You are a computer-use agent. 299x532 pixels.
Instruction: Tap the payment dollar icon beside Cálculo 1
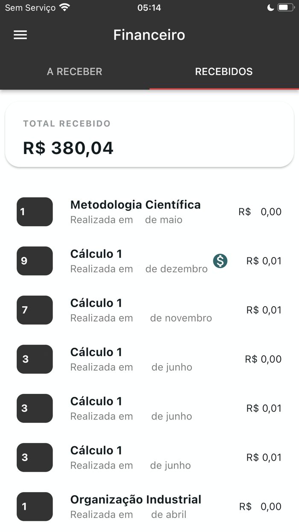point(220,261)
